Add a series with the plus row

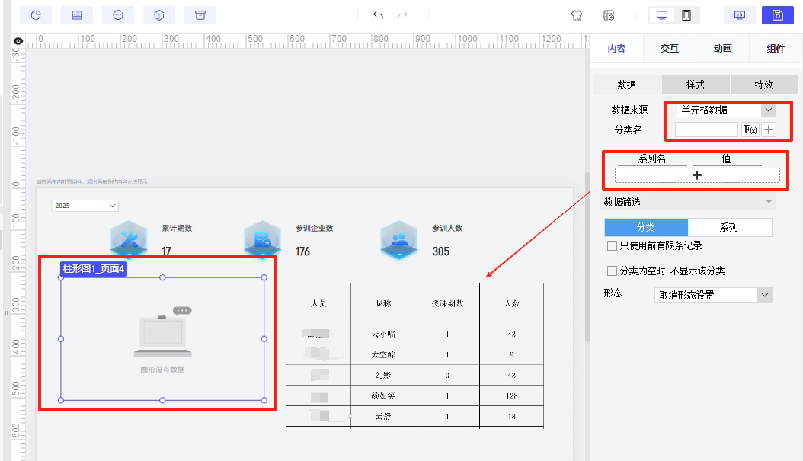click(x=697, y=175)
